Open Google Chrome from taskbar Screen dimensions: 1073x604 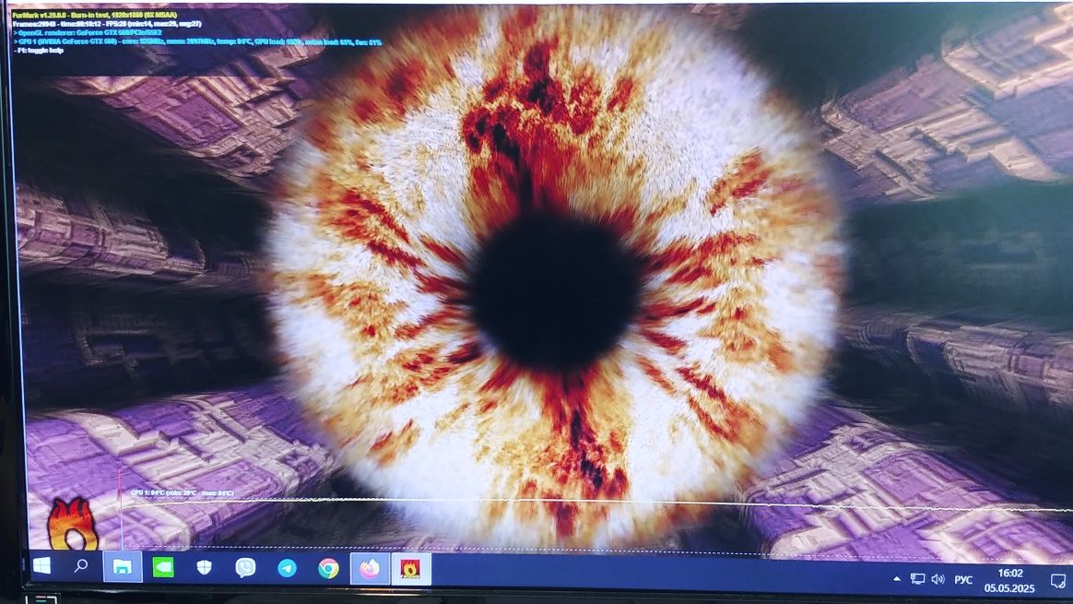click(328, 568)
